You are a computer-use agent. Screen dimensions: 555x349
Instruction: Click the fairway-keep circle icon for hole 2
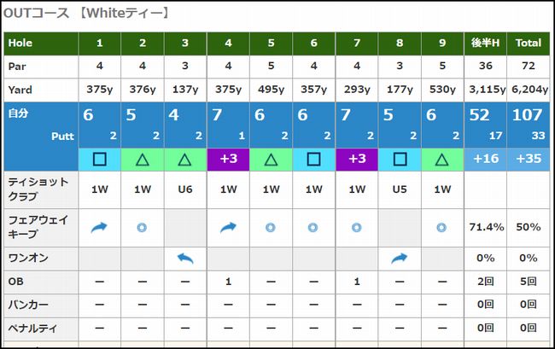click(143, 227)
